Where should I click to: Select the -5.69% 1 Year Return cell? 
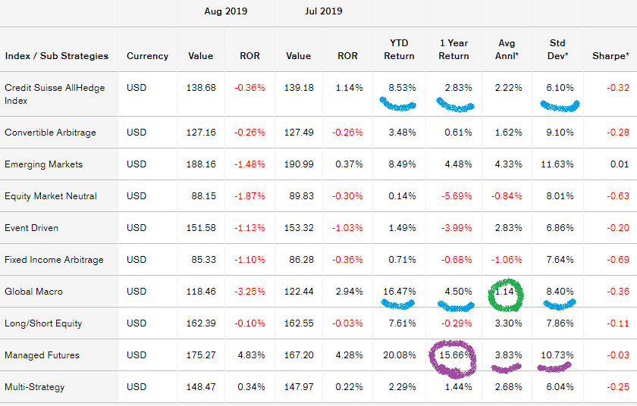click(457, 196)
